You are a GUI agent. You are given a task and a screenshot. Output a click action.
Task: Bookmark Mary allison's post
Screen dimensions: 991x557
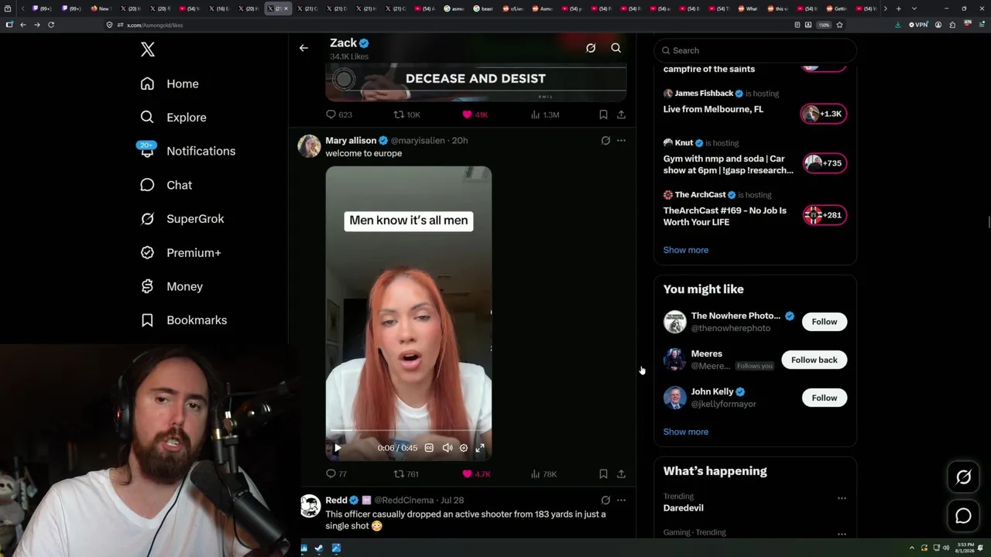(x=603, y=474)
